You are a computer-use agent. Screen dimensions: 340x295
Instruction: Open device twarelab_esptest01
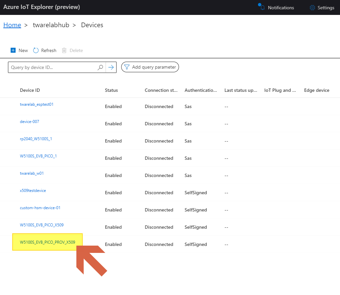pos(37,104)
